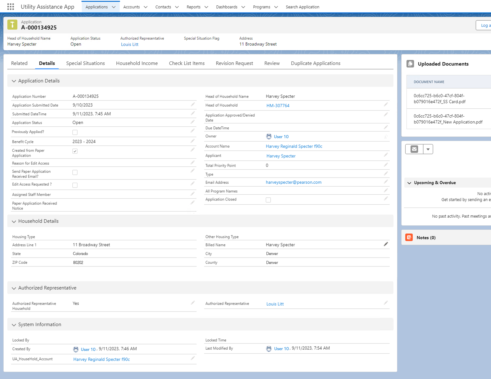Viewport: 491px width, 379px height.
Task: Click the email envelope action icon
Action: 414,149
